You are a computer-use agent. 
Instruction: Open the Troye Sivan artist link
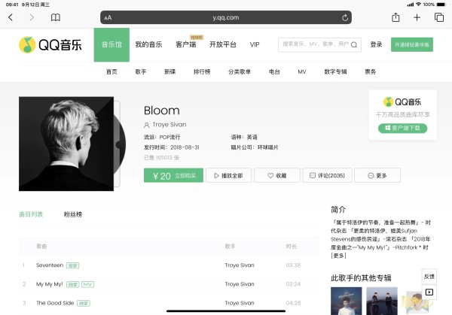169,125
